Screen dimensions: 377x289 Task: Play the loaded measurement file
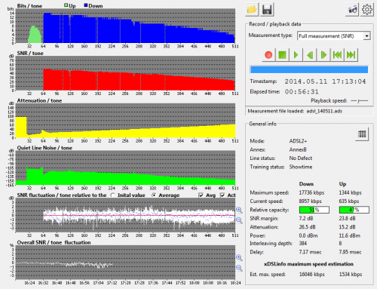296,55
